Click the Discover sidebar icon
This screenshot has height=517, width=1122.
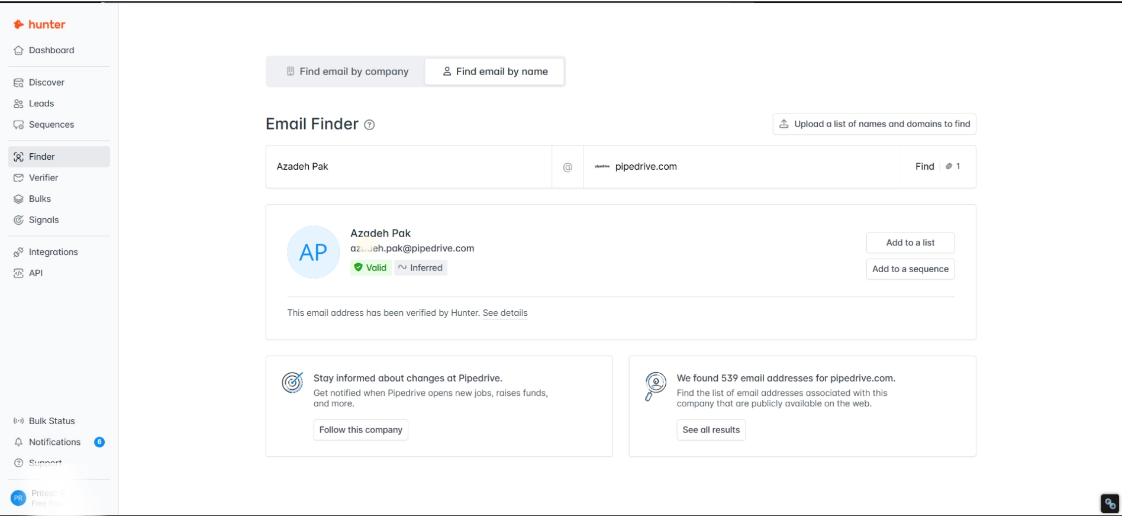point(18,82)
